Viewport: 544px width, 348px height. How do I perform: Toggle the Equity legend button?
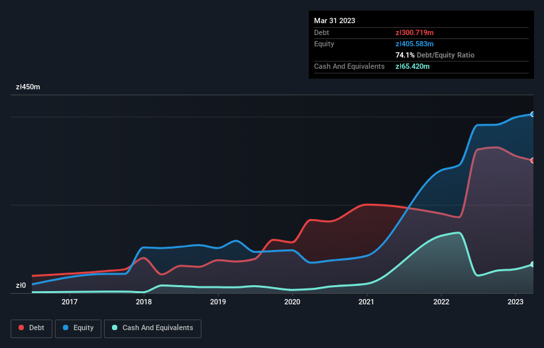78,328
